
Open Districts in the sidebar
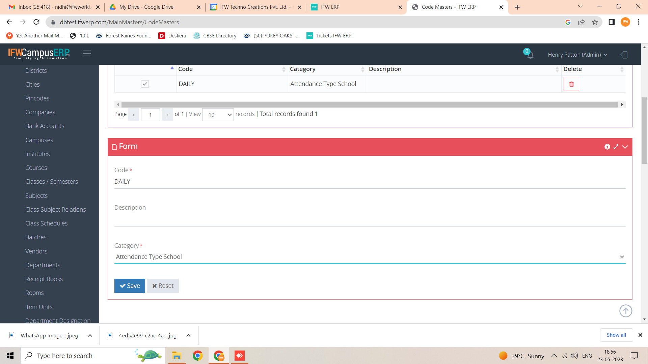(x=36, y=71)
